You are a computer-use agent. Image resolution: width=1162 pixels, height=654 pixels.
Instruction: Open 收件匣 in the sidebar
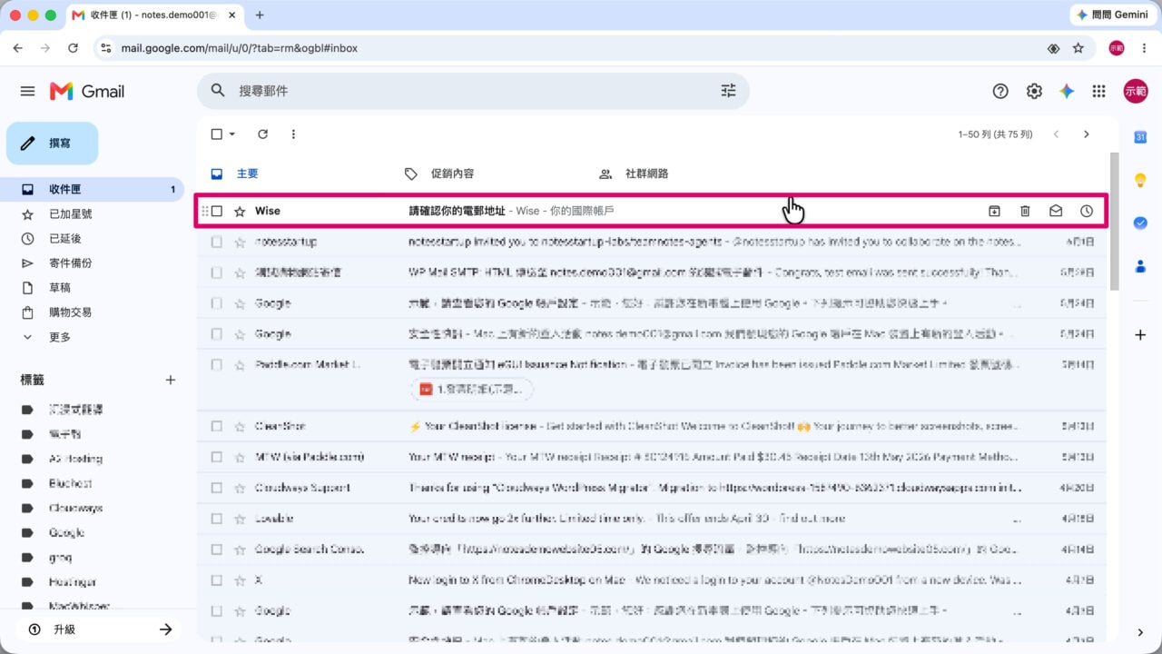point(92,189)
